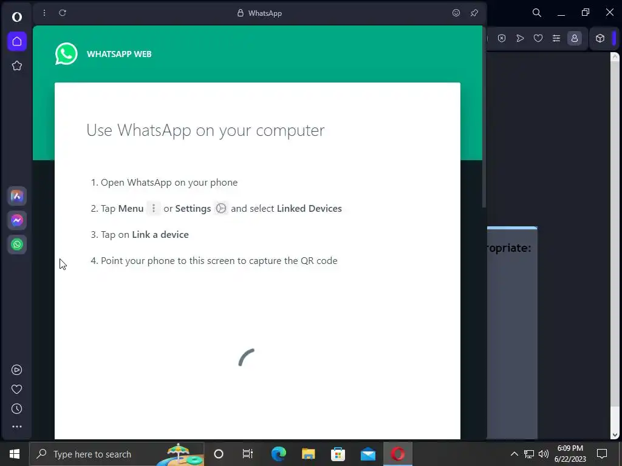The height and width of the screenshot is (466, 622).
Task: Show hidden system tray icons
Action: point(514,454)
